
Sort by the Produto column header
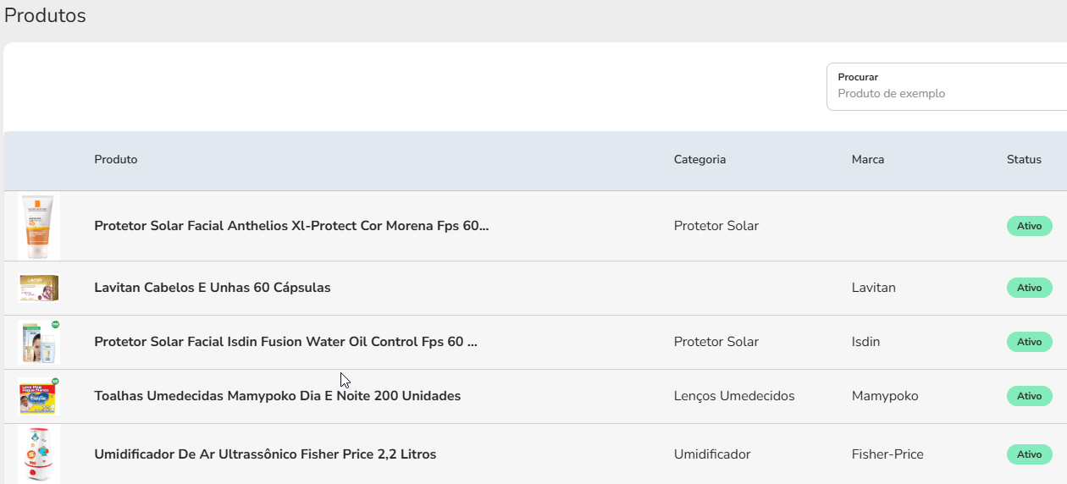pos(116,160)
